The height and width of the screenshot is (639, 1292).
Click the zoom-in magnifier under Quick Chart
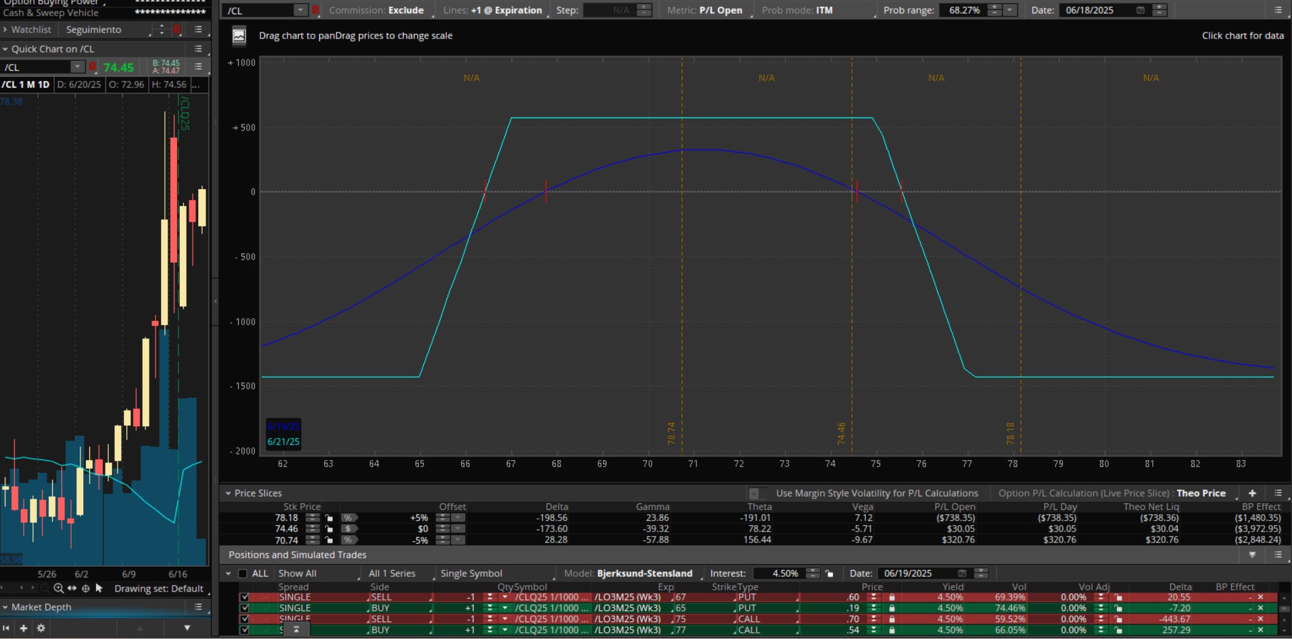pyautogui.click(x=59, y=588)
